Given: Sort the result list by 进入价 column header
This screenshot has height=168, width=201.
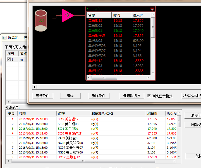Looking at the screenshot, I should (141, 15).
